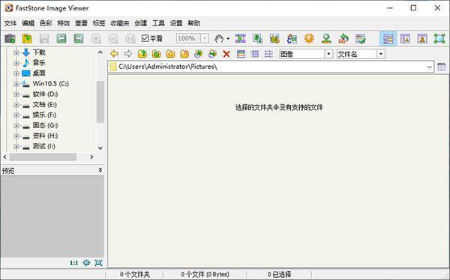This screenshot has height=280, width=450.
Task: Open the batch convert icon
Action: 274,38
